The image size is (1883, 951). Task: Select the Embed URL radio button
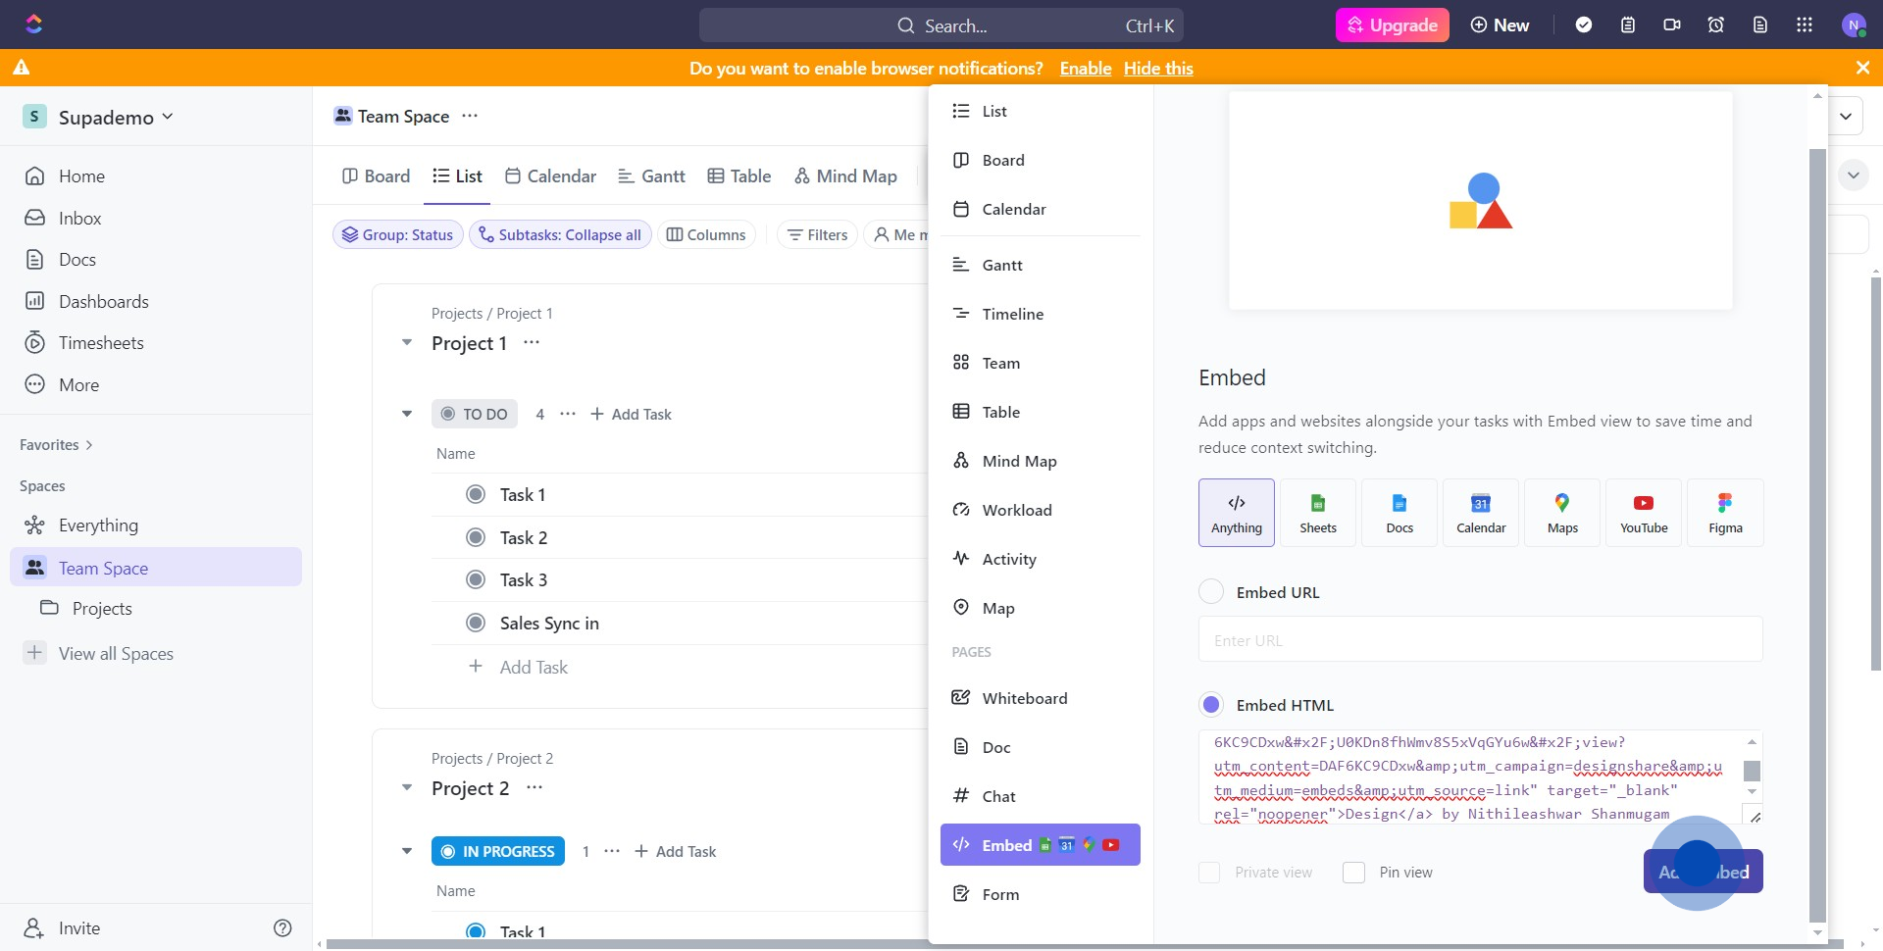point(1211,592)
